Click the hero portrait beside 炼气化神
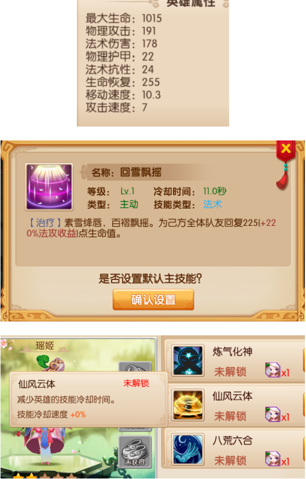 click(273, 370)
